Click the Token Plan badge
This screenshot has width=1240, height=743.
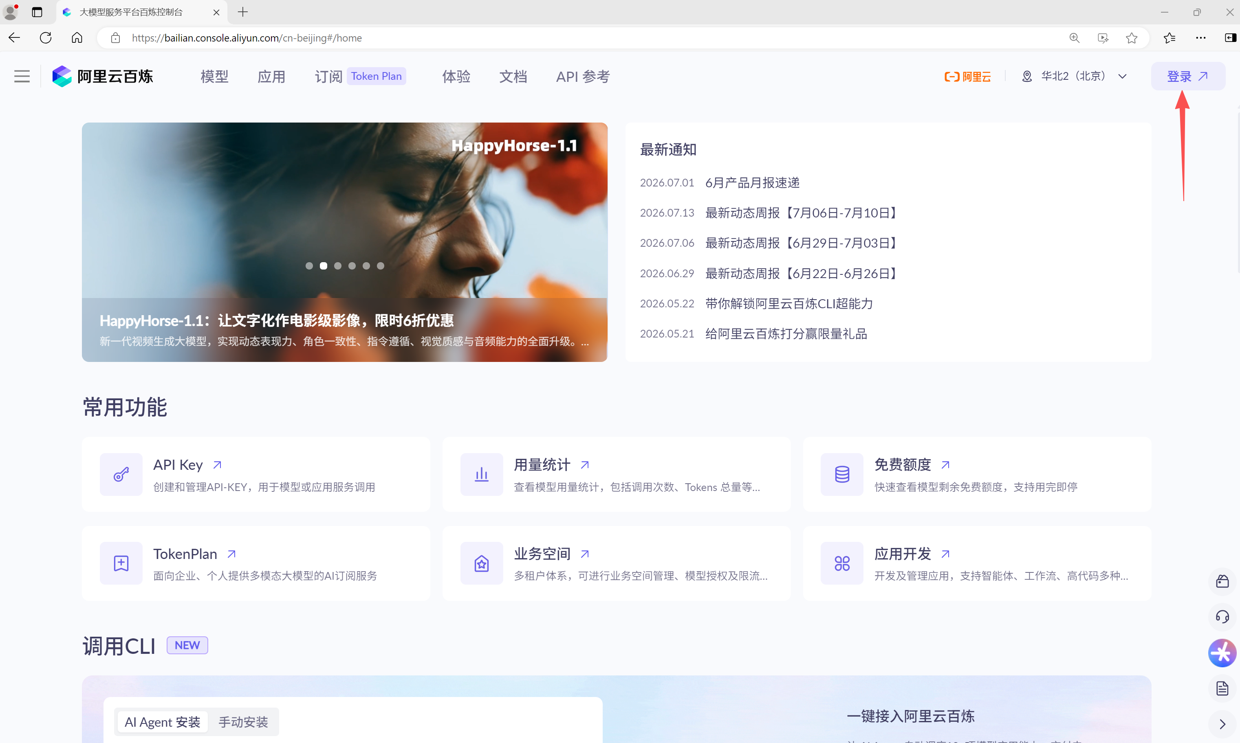(x=376, y=76)
